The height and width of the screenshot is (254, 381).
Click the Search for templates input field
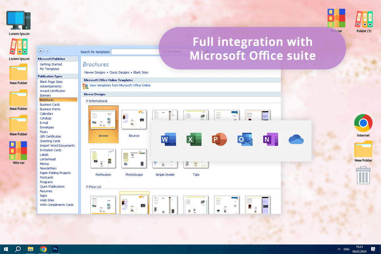pos(136,52)
